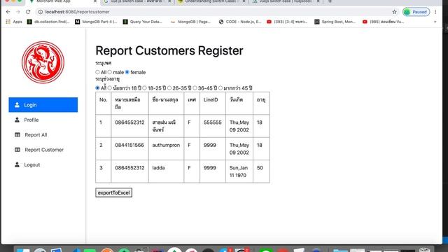The image size is (448, 252).
Task: Open the Apps bookmarks shortcut
Action: [14, 22]
